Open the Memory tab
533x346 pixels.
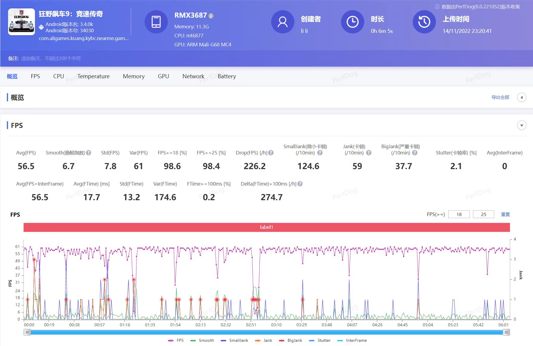tap(134, 76)
